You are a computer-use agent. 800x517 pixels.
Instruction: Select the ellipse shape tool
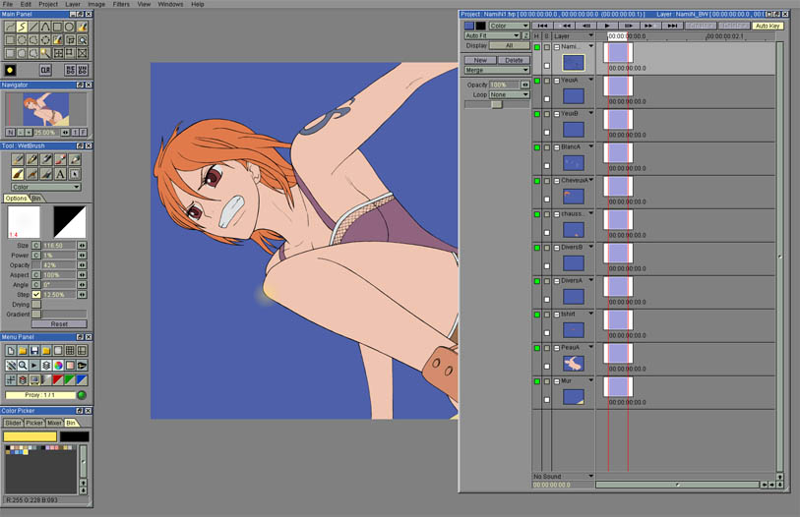[x=70, y=27]
